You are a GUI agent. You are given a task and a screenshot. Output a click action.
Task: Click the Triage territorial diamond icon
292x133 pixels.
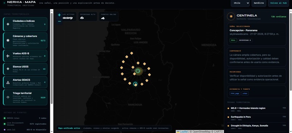pos(8,97)
